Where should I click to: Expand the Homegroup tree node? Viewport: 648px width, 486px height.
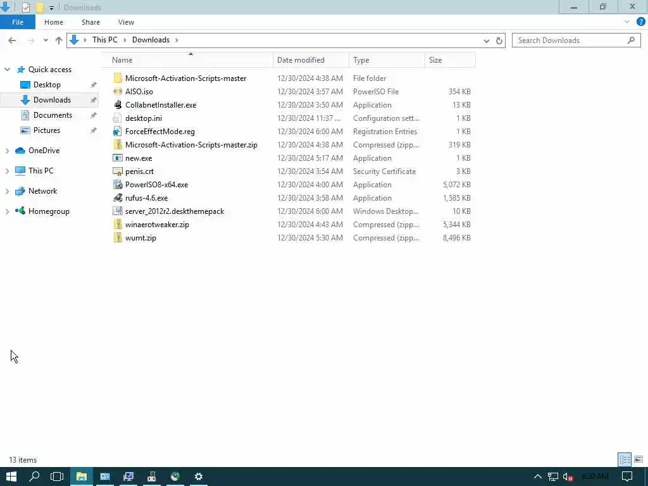click(x=8, y=211)
